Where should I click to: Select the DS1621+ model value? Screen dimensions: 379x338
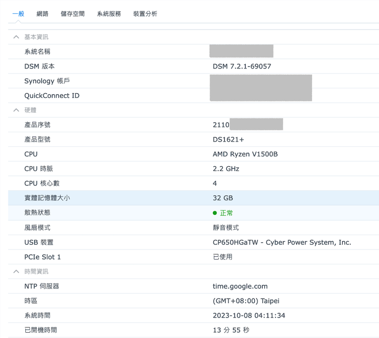[x=228, y=140]
